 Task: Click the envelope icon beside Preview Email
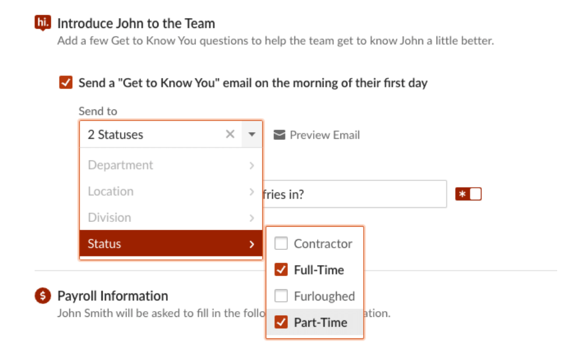tap(279, 135)
